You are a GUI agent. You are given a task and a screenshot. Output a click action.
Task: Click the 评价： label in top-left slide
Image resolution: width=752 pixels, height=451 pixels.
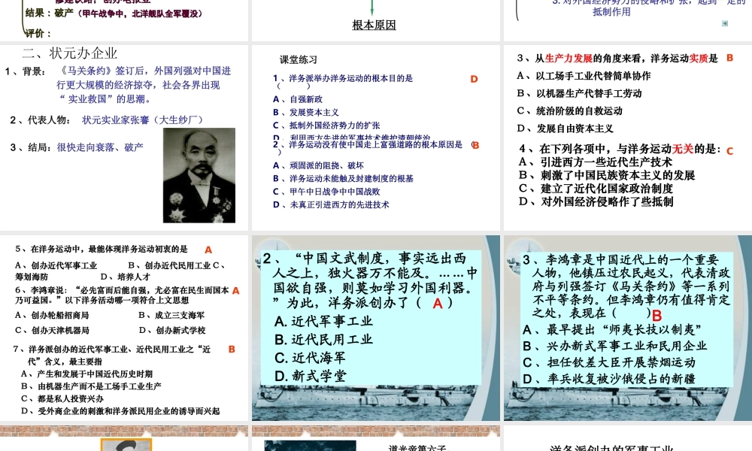(38, 33)
